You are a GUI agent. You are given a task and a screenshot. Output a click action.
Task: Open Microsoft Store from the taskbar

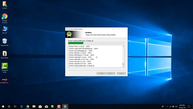point(40,106)
